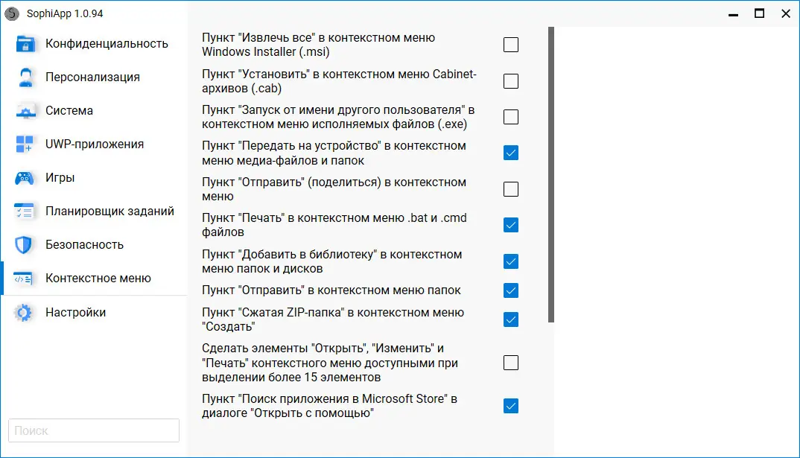800x458 pixels.
Task: Select the Конфиденциальность briefcase icon
Action: pyautogui.click(x=23, y=43)
